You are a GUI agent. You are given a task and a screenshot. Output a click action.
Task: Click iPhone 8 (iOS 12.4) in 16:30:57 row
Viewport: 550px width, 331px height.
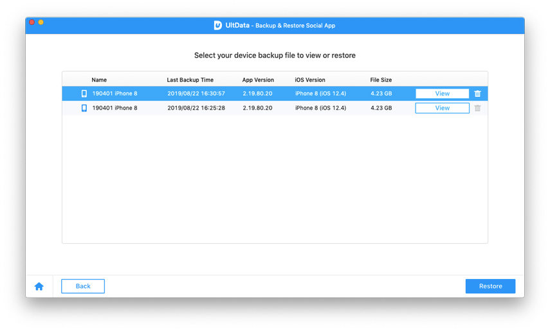[320, 94]
